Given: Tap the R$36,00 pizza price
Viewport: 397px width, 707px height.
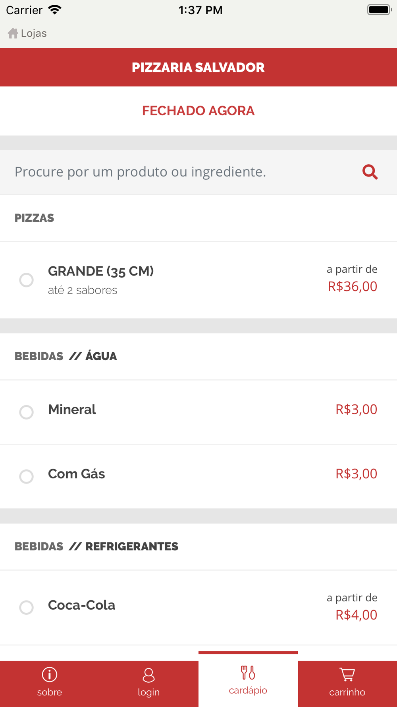Looking at the screenshot, I should [x=352, y=286].
